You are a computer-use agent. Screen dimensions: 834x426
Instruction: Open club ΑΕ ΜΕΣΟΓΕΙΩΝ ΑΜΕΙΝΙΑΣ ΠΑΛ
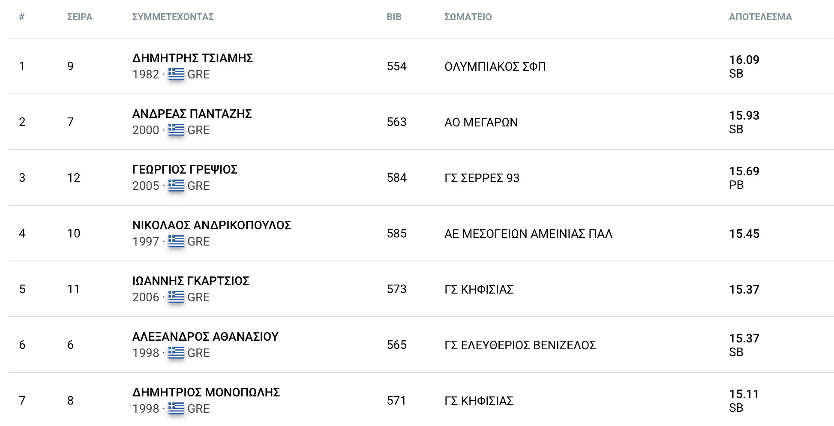point(528,234)
